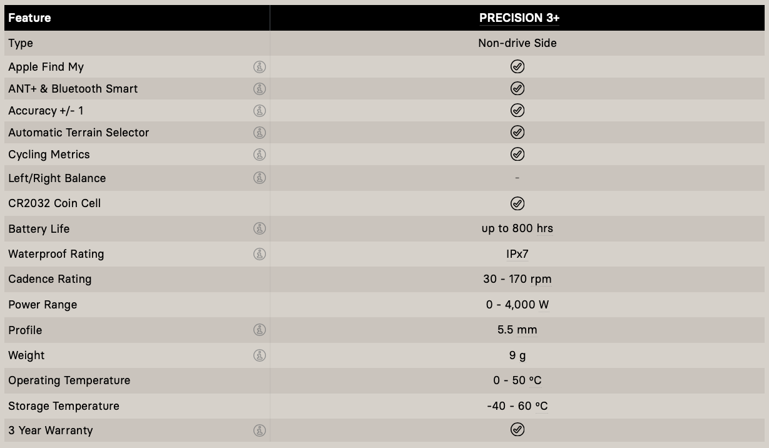Image resolution: width=769 pixels, height=448 pixels.
Task: Click the 3 Year Warranty checkmark
Action: tap(517, 429)
